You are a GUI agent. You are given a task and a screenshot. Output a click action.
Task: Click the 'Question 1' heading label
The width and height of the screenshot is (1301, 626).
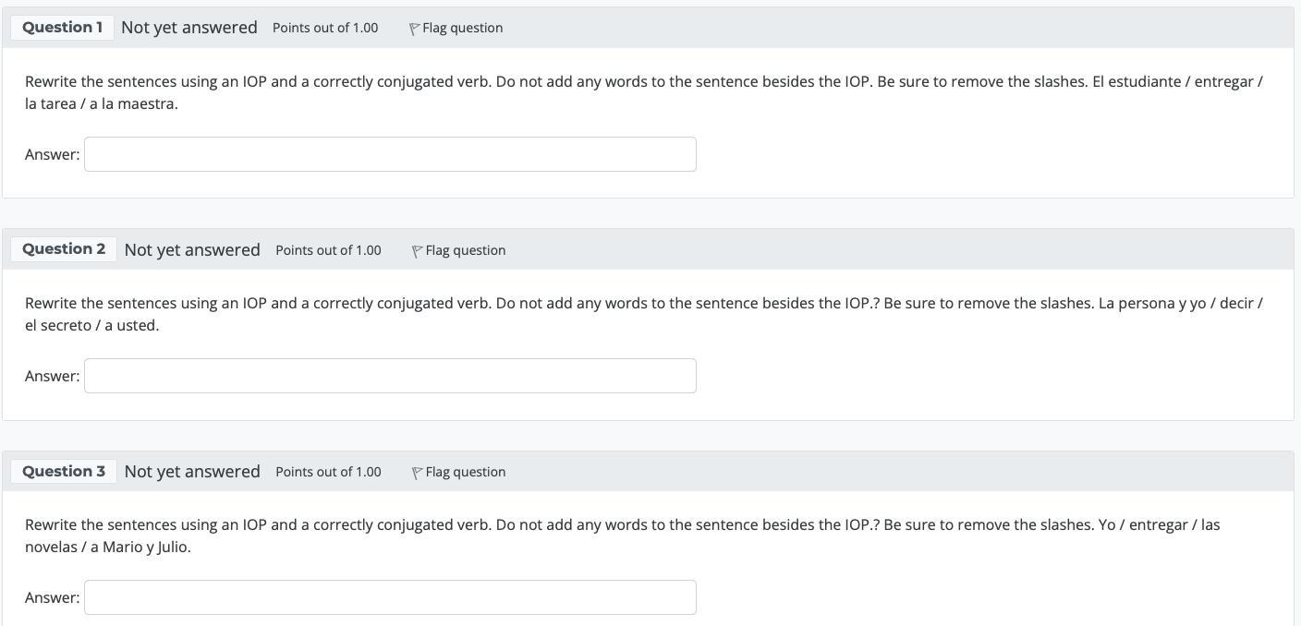(62, 28)
